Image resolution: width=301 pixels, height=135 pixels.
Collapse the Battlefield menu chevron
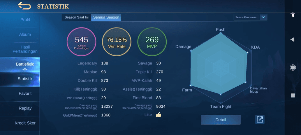(25, 69)
